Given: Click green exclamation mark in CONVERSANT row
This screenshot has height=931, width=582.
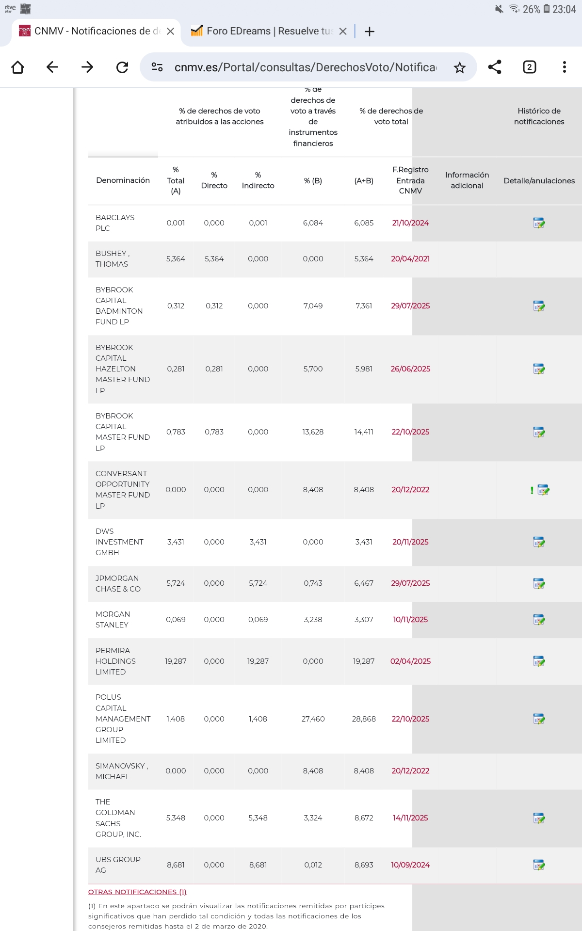Looking at the screenshot, I should (532, 490).
